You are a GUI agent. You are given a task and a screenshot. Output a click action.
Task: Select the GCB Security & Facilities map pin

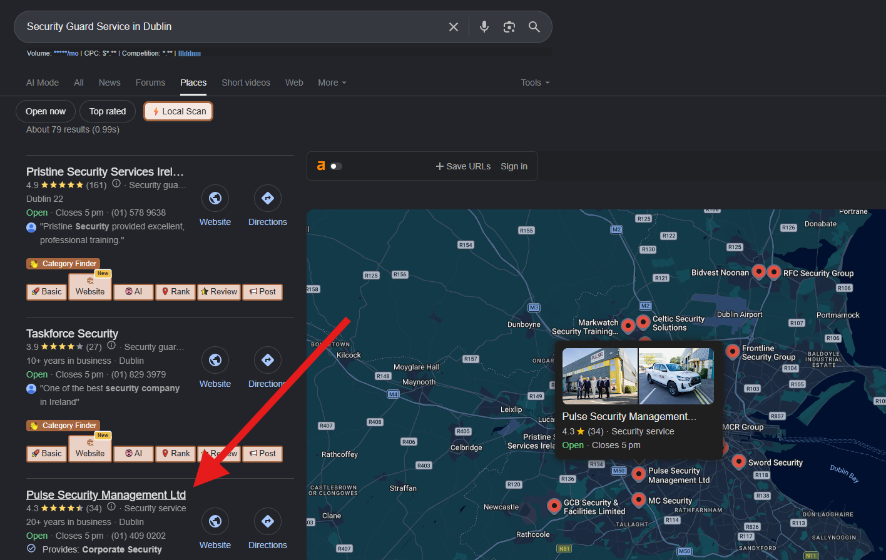coord(554,506)
